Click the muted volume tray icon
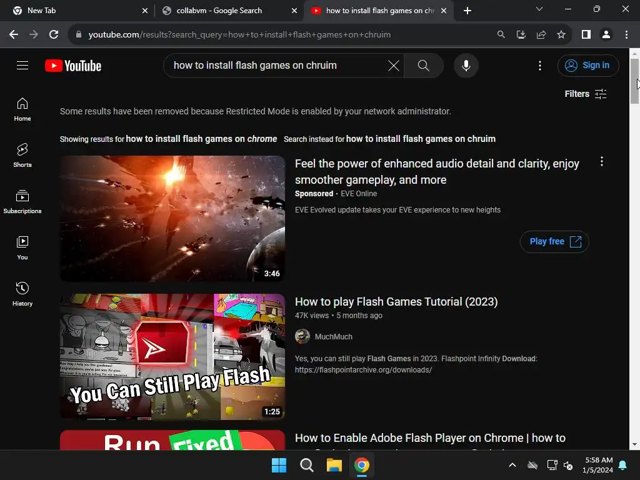 click(x=568, y=465)
